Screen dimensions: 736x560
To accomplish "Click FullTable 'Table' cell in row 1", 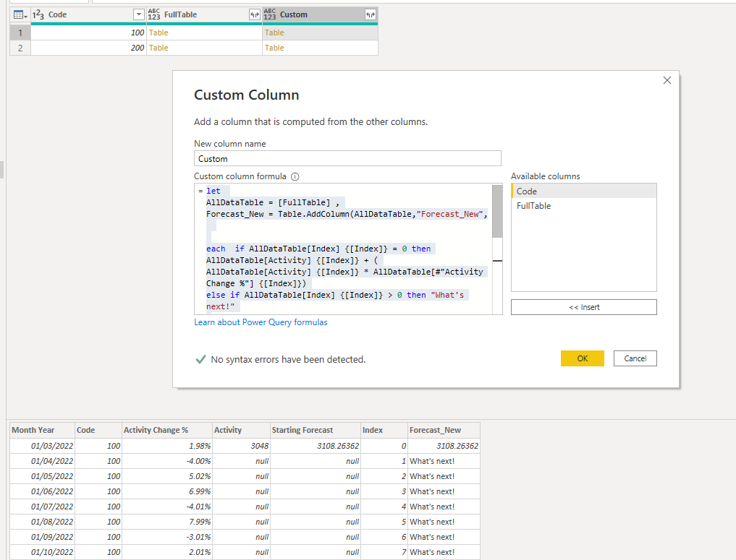I will click(x=204, y=33).
